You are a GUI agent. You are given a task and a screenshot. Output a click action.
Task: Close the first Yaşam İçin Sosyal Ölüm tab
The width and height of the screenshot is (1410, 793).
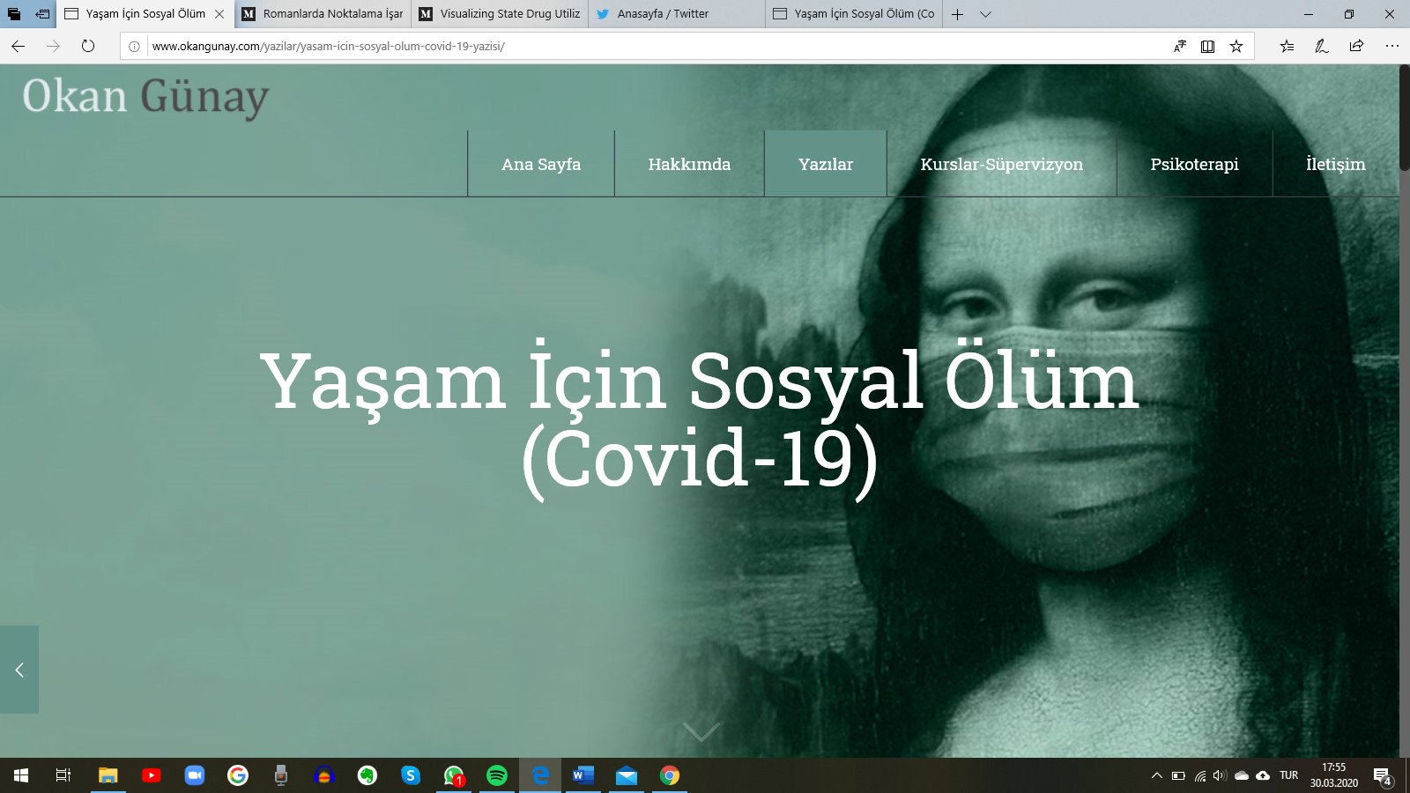point(219,14)
